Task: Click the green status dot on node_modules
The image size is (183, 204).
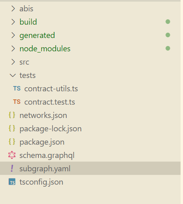Action: click(x=168, y=48)
